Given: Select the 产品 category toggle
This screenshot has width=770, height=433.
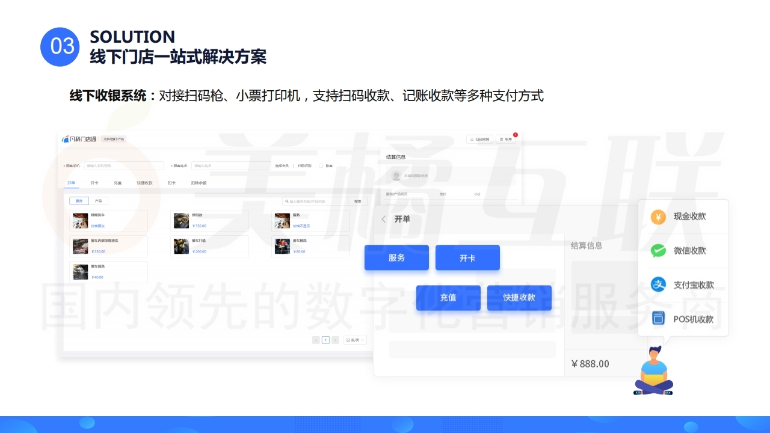Looking at the screenshot, I should 98,201.
